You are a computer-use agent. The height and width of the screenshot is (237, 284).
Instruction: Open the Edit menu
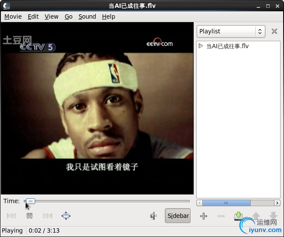pyautogui.click(x=33, y=16)
